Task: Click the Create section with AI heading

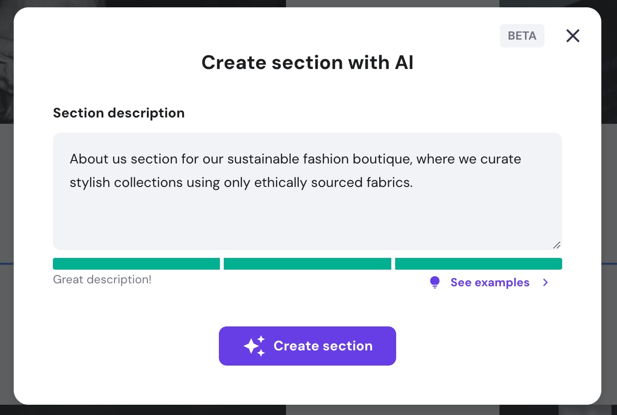Action: tap(307, 62)
